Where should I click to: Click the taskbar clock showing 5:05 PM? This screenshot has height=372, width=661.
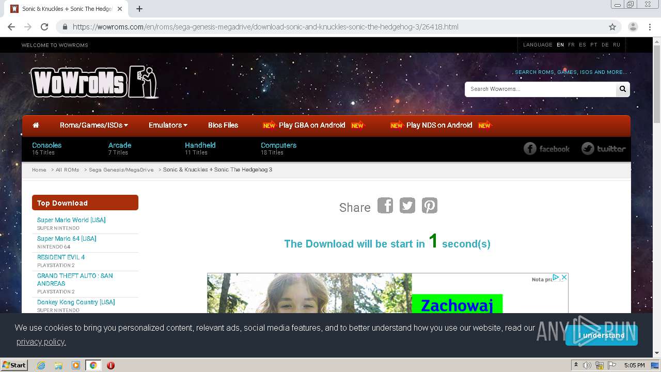tap(634, 365)
